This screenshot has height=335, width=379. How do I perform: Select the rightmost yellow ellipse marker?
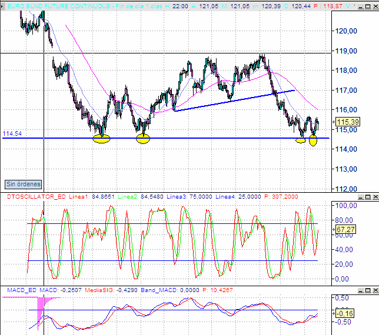313,140
